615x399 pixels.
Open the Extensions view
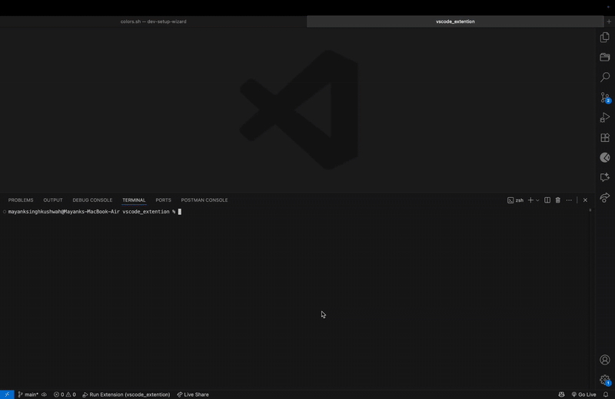coord(605,137)
